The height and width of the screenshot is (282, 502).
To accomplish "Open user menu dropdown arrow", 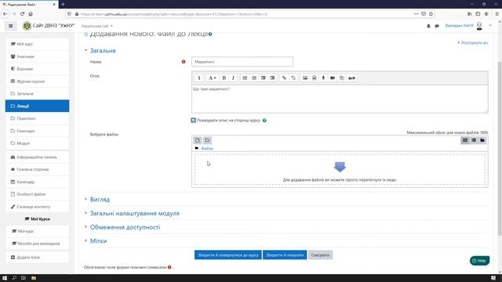I will coord(490,26).
